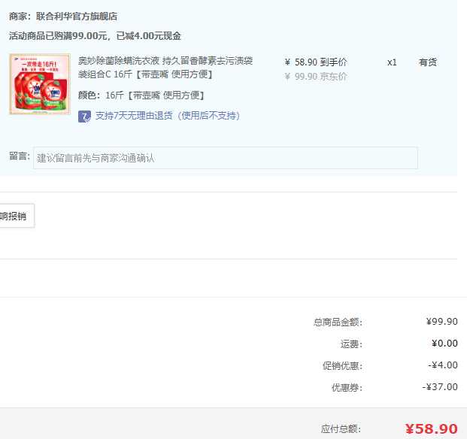Click the x1 quantity indicator
This screenshot has width=467, height=439.
[x=392, y=62]
